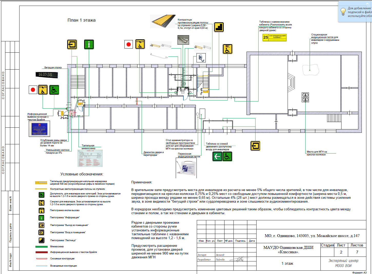This screenshot has height=274, width=372.
Task: Click the red call button image above the plan
Action: click(129, 44)
